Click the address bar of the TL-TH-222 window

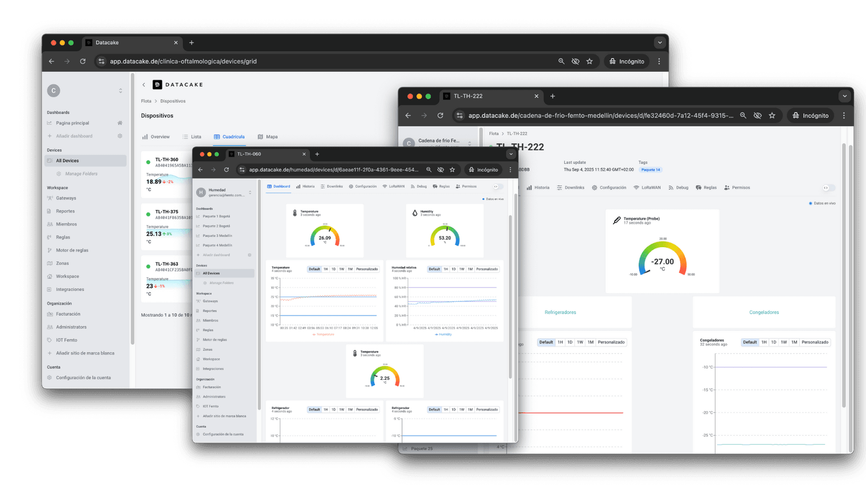coord(616,116)
